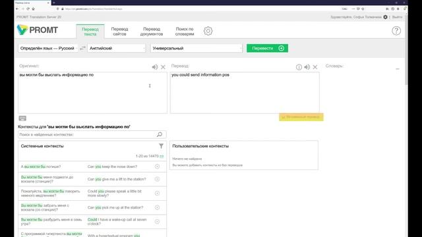Click the green Translate button
The image size is (422, 237).
click(267, 48)
